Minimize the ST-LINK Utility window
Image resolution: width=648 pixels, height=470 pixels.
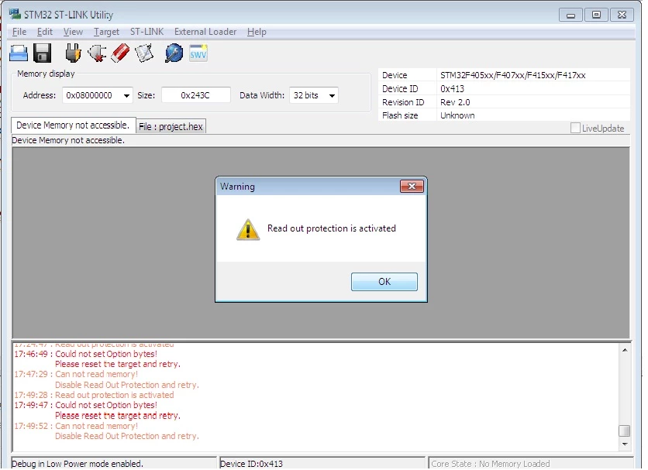[570, 15]
